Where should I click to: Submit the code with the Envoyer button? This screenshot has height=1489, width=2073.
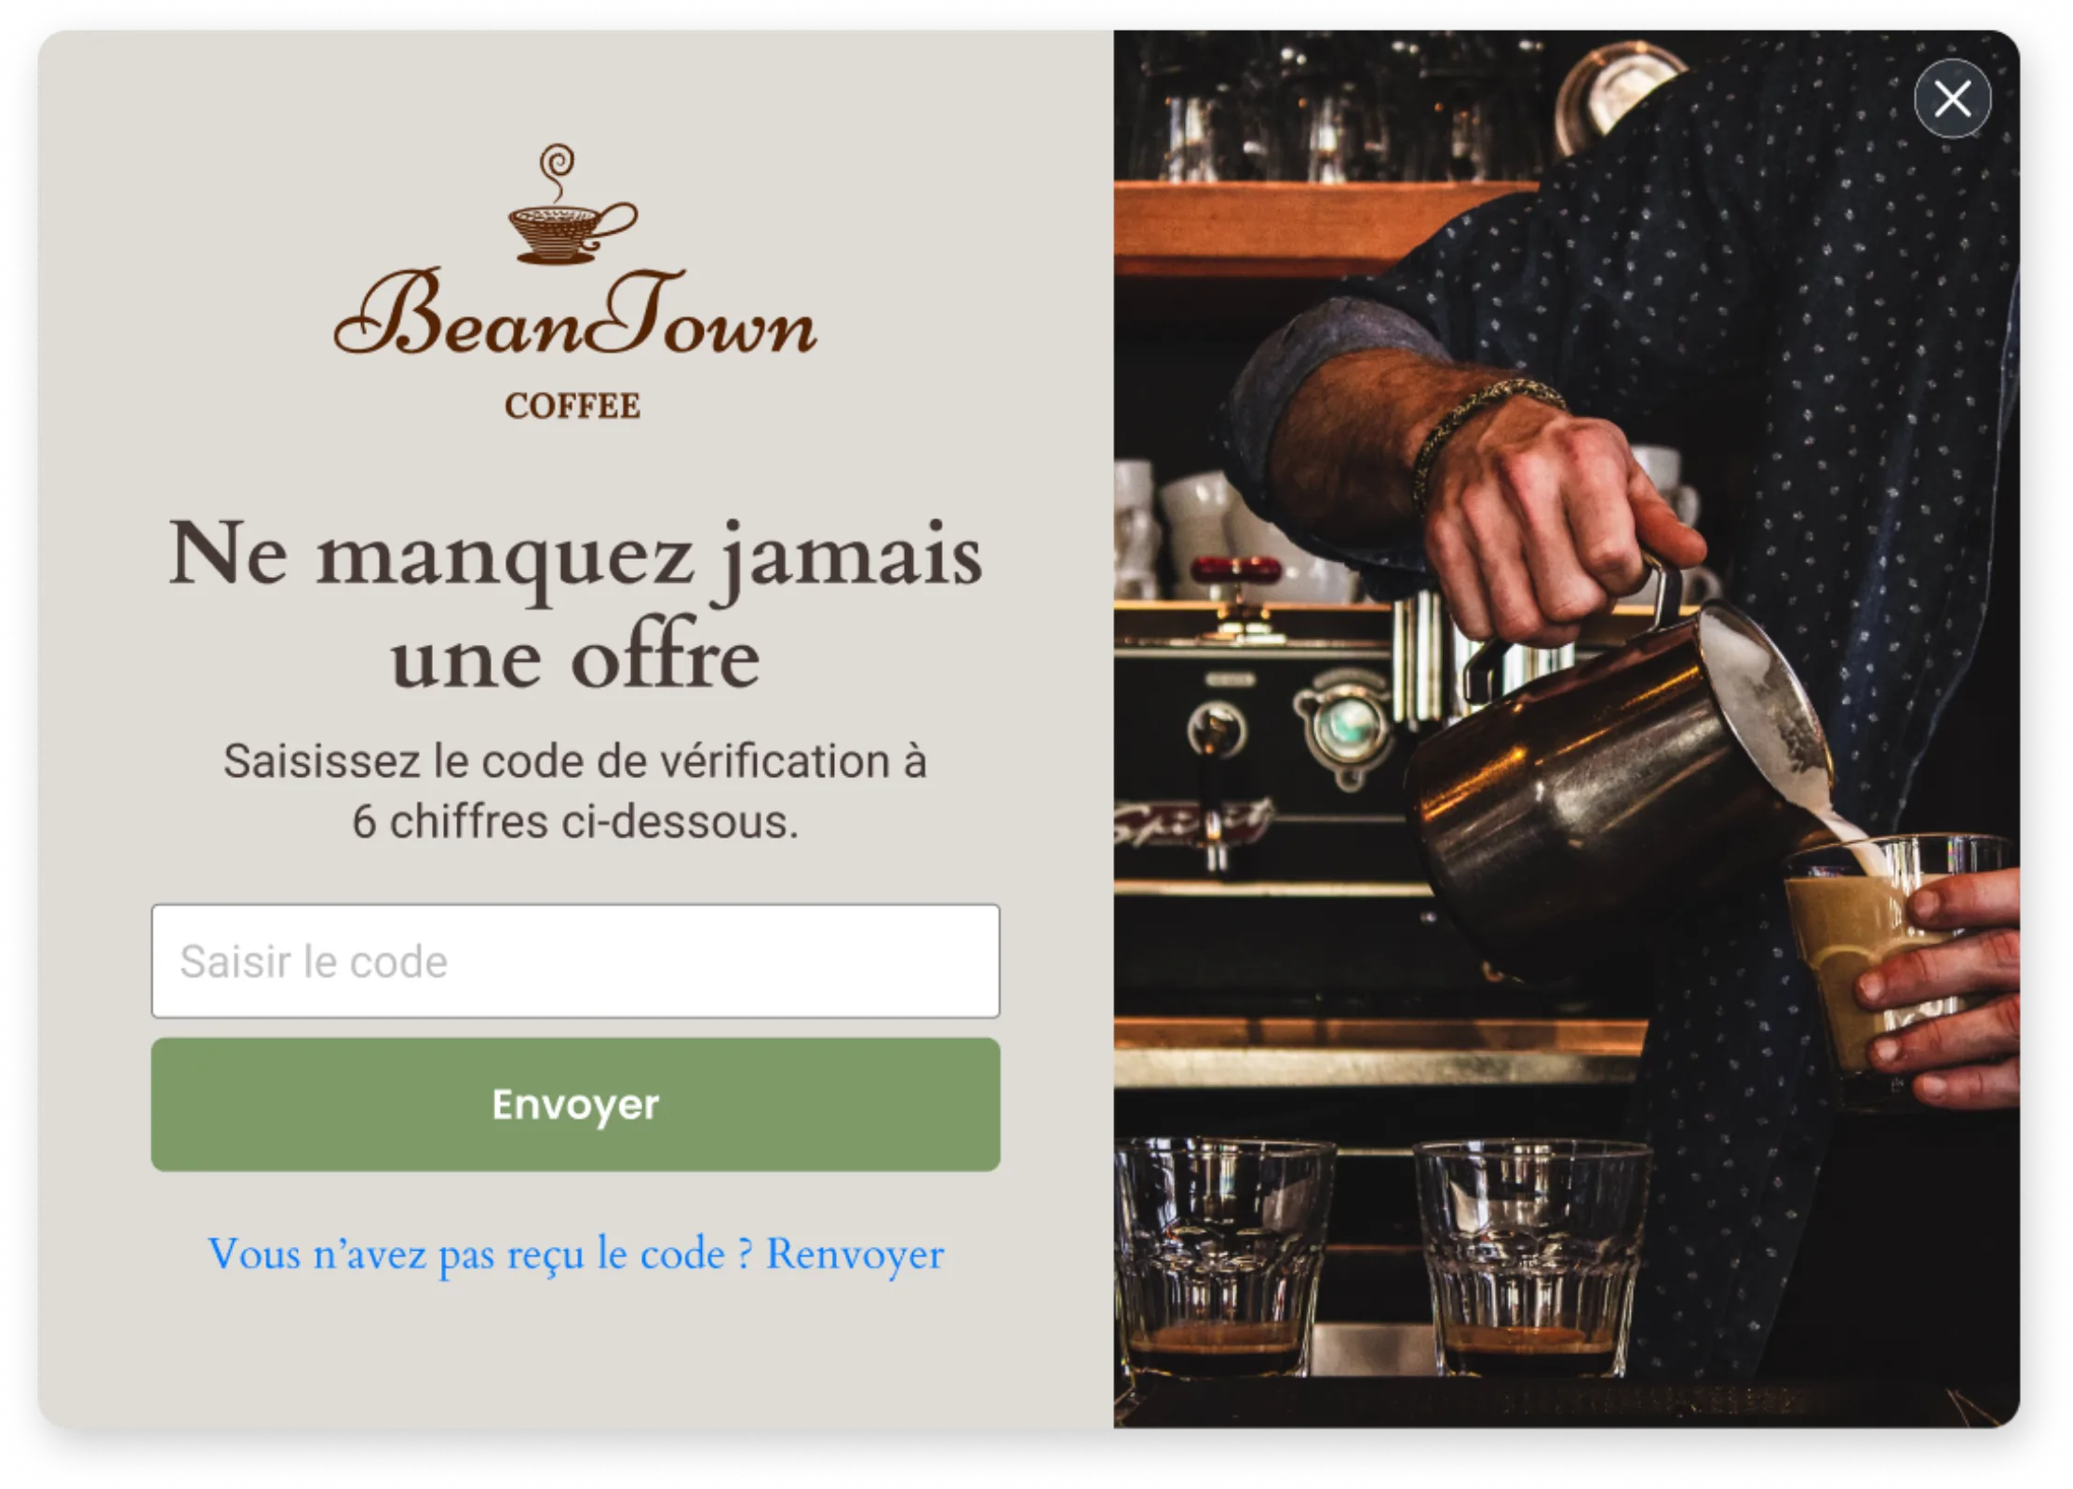(x=575, y=1104)
